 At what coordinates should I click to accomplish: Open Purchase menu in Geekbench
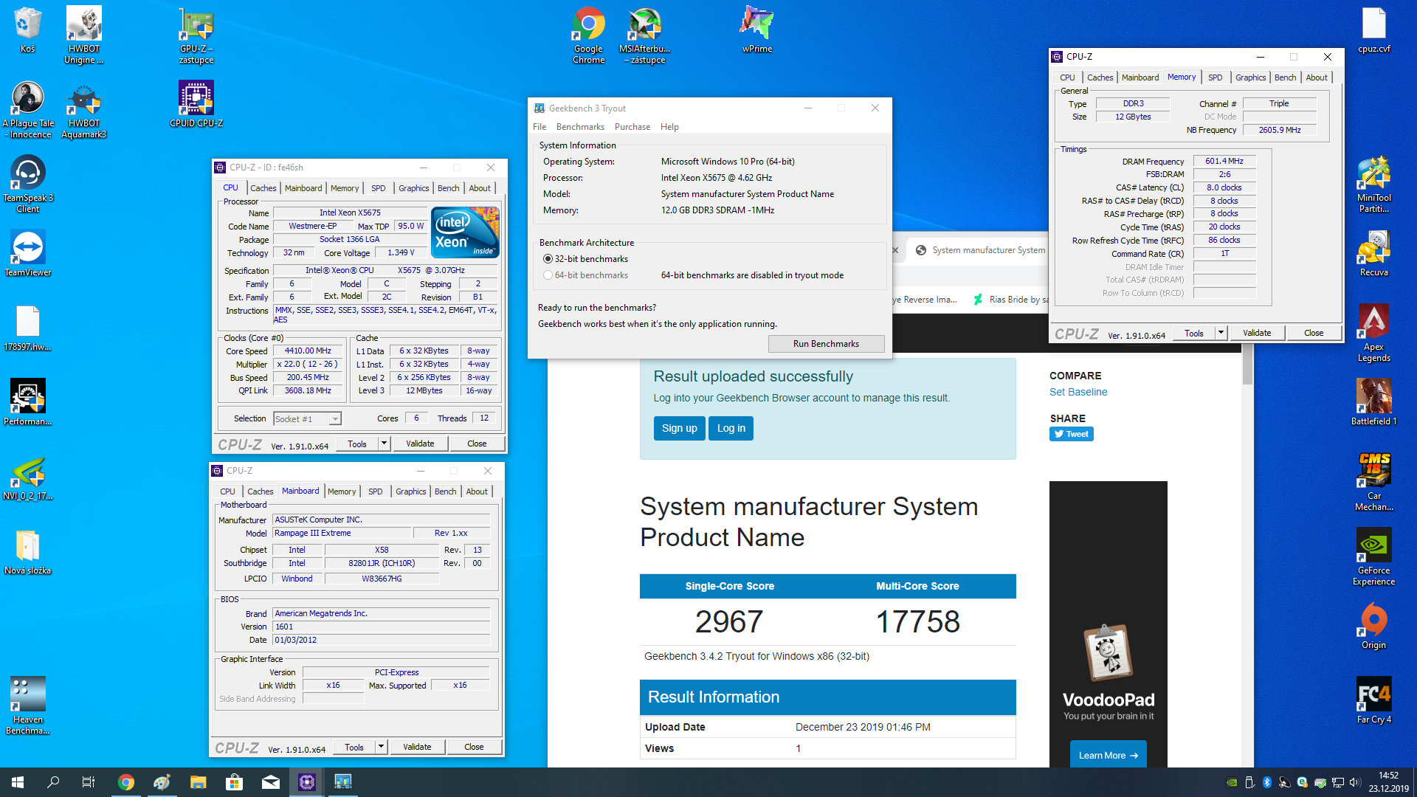click(x=632, y=127)
